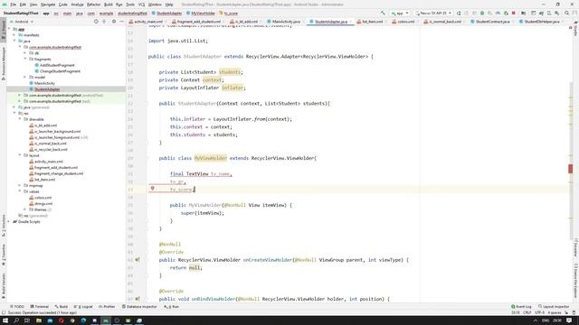
Task: Open the app run configuration dropdown
Action: point(400,13)
